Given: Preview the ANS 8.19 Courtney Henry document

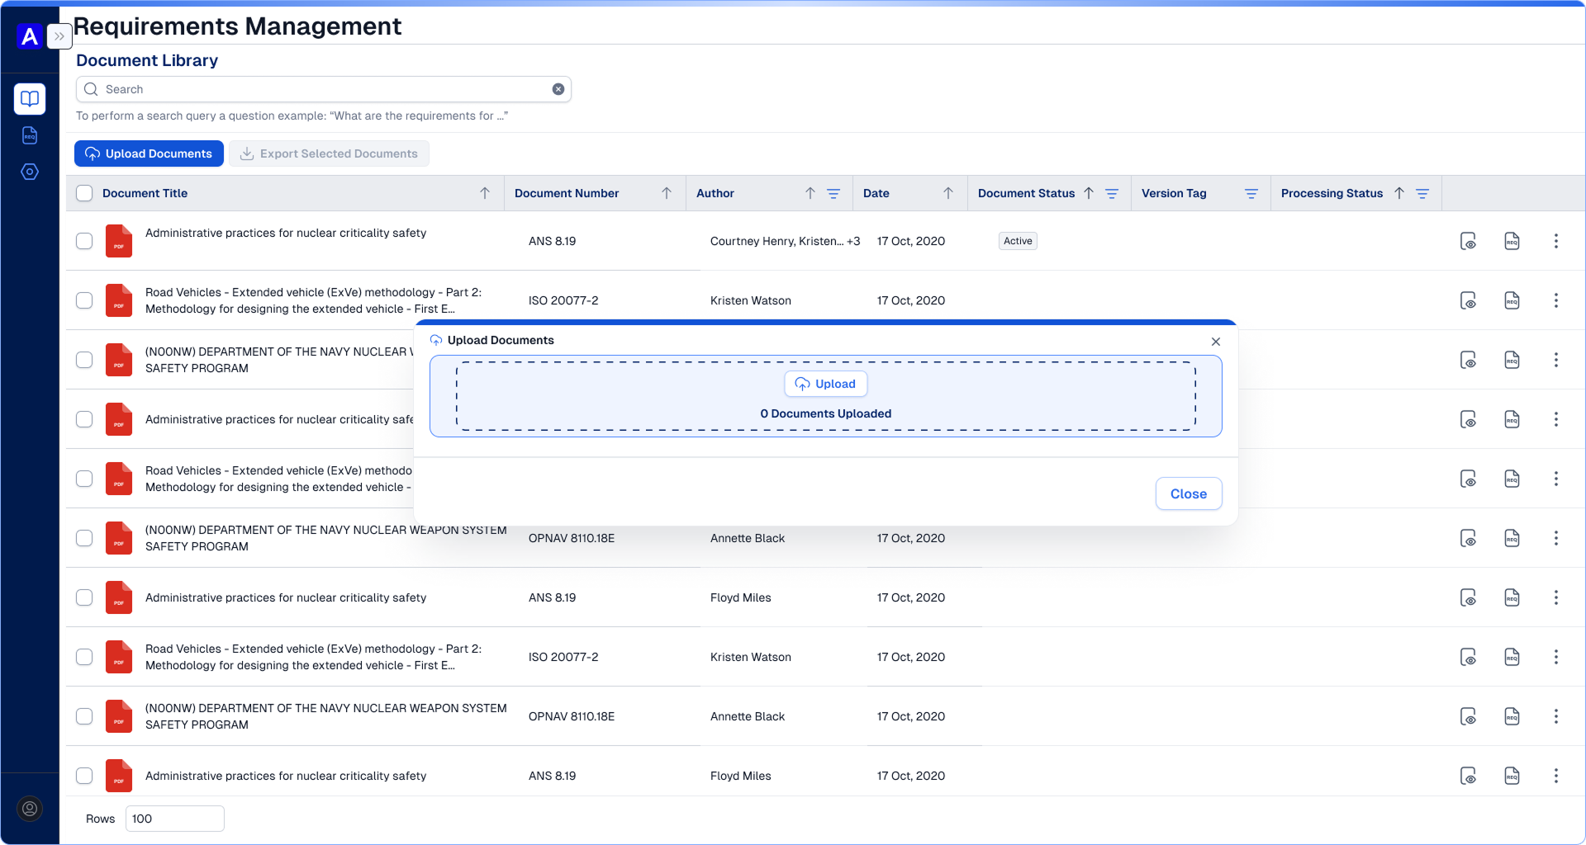Looking at the screenshot, I should click(1468, 241).
